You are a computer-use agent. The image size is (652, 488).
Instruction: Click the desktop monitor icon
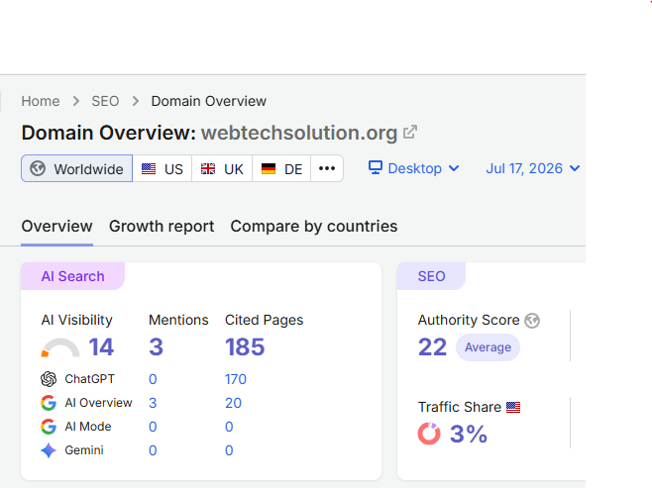click(376, 167)
